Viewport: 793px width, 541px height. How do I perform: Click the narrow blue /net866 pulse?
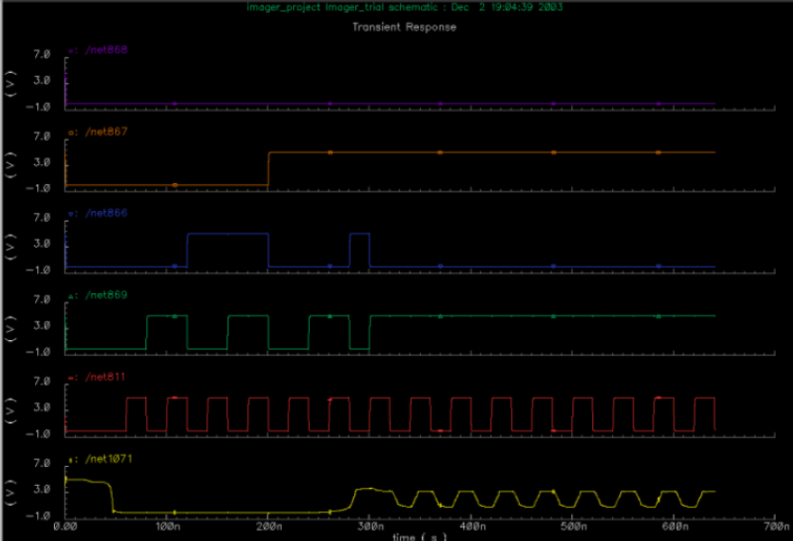(x=360, y=234)
